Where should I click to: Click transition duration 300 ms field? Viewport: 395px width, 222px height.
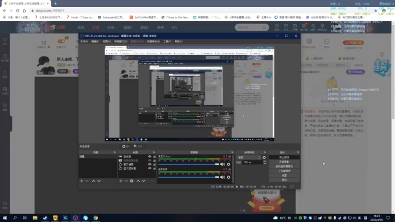click(253, 162)
